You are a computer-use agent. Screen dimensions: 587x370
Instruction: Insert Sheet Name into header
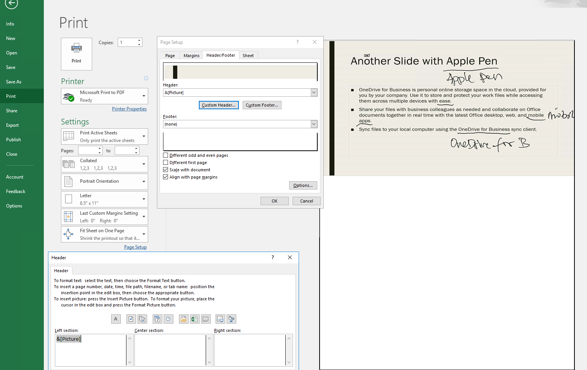point(206,319)
